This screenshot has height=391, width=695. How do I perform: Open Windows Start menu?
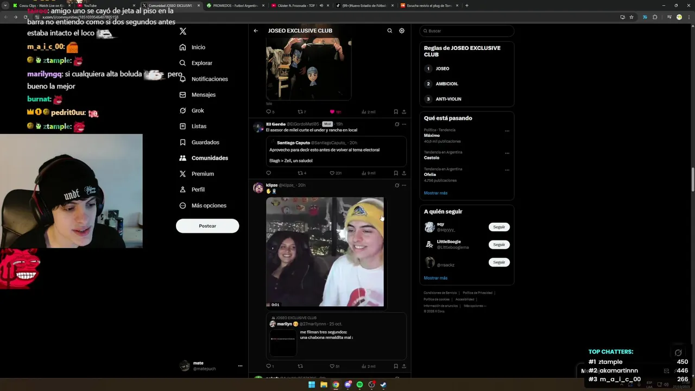pos(312,384)
